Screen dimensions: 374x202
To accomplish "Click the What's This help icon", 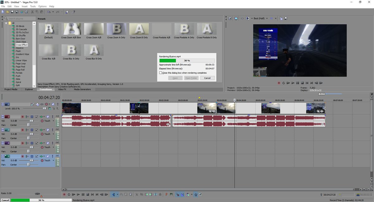I will [74, 12].
